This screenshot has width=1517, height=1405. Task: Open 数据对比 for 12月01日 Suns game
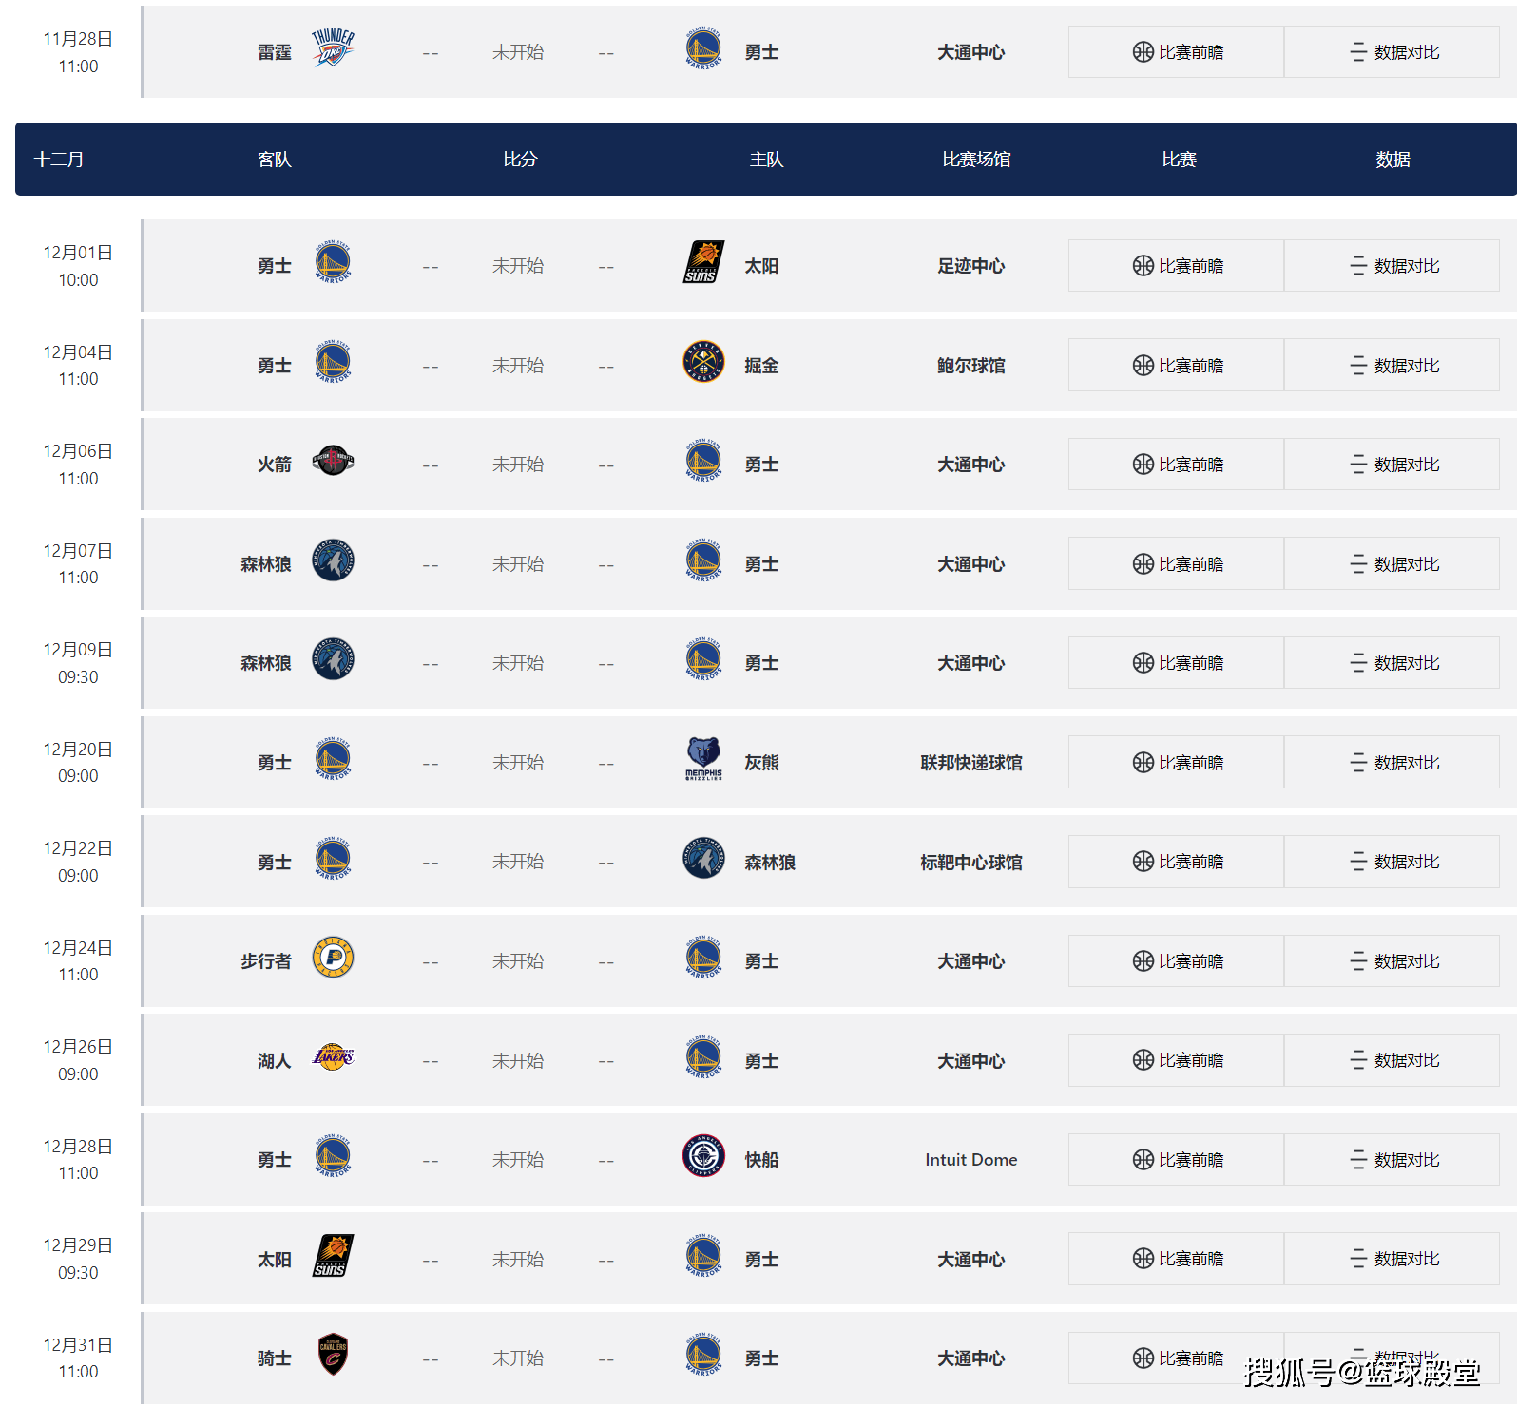click(x=1392, y=266)
